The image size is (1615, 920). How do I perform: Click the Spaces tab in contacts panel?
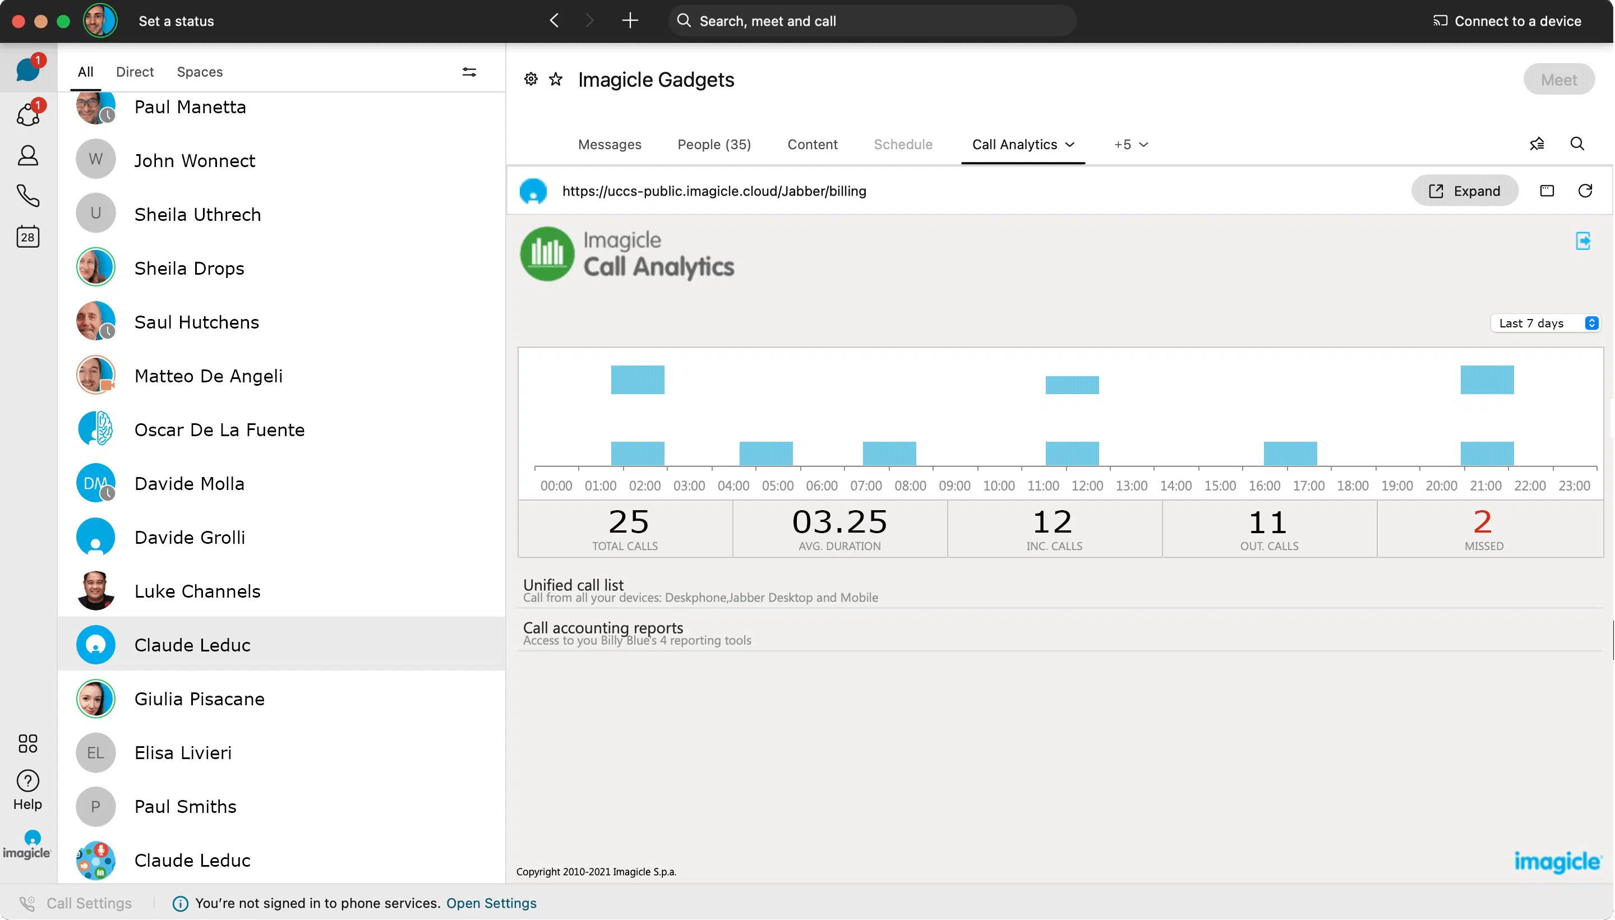[200, 72]
